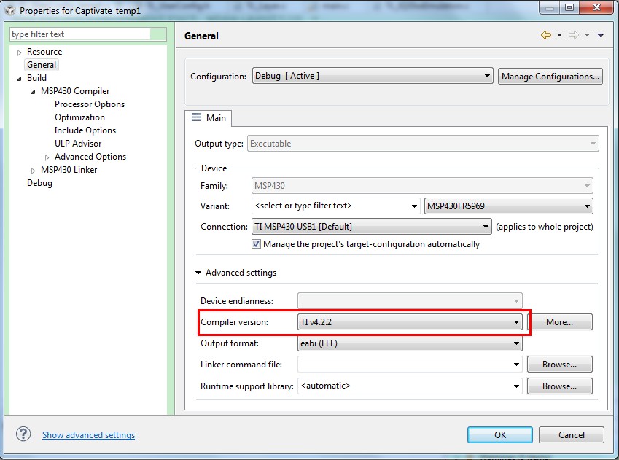Viewport: 619px width, 460px height.
Task: Select MSP430 Compiler tree label
Action: [75, 91]
